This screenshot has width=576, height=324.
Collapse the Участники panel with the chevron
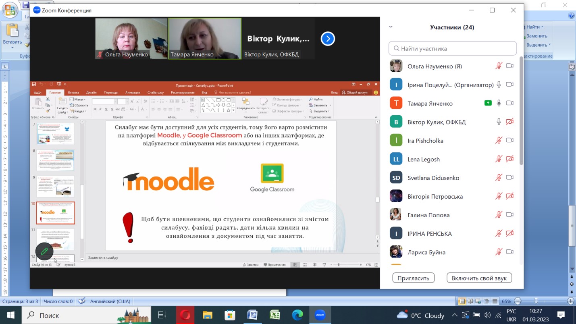pos(391,27)
